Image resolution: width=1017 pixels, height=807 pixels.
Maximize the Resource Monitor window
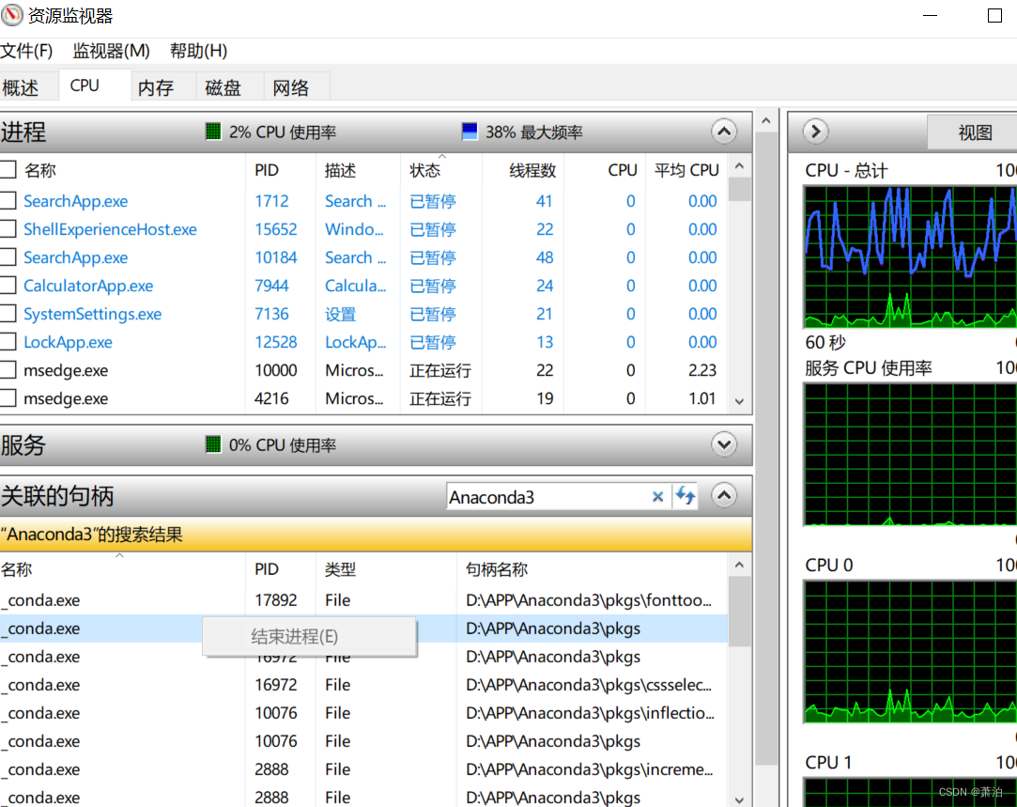click(994, 15)
